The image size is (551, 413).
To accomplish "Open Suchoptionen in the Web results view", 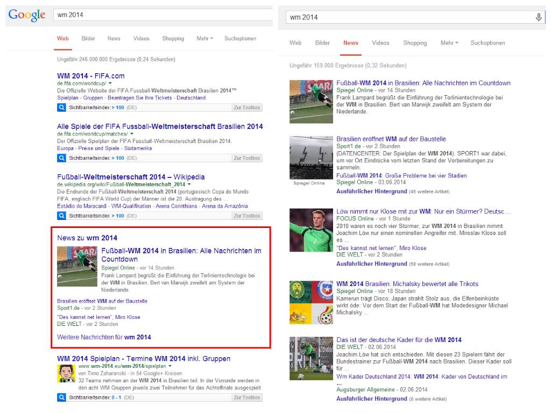I will click(240, 39).
